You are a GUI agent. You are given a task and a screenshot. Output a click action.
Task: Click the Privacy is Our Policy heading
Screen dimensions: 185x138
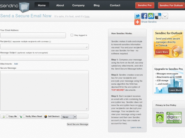tap(166, 105)
